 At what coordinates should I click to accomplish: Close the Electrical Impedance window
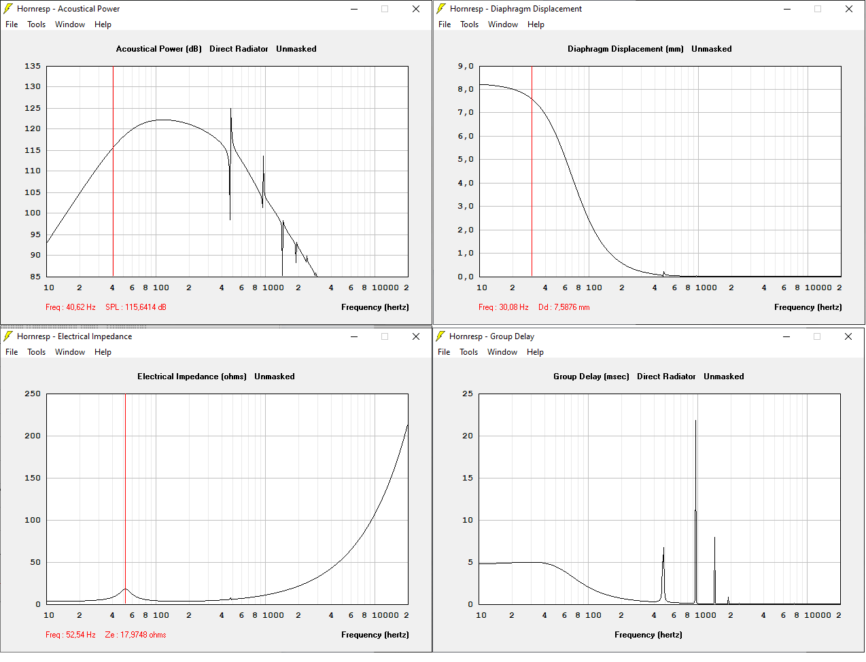[416, 337]
